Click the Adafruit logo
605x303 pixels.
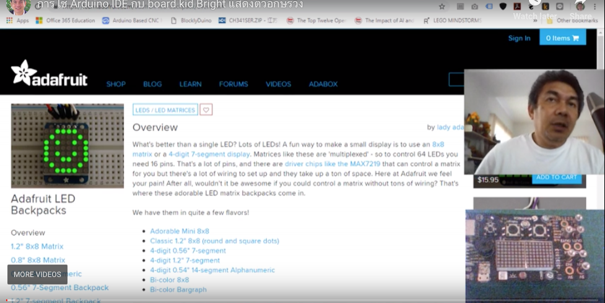(49, 73)
